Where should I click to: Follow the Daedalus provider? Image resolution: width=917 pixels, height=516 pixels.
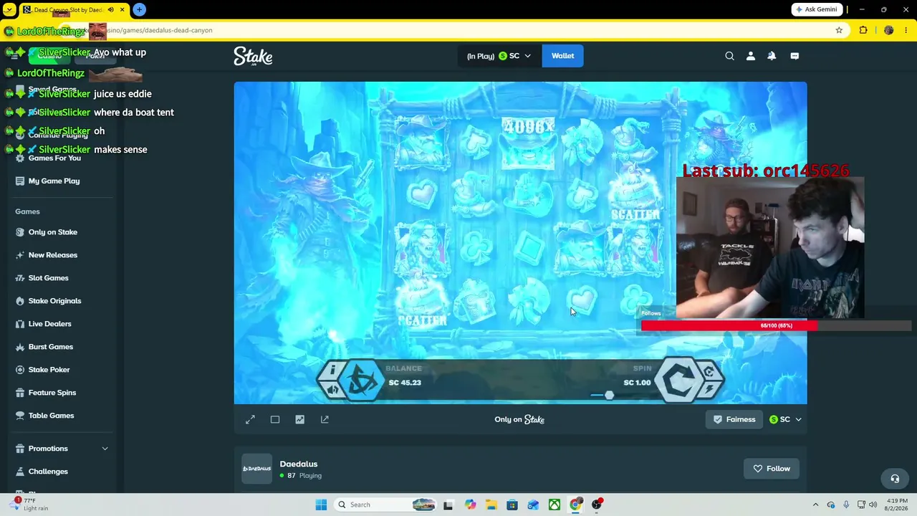tap(772, 469)
